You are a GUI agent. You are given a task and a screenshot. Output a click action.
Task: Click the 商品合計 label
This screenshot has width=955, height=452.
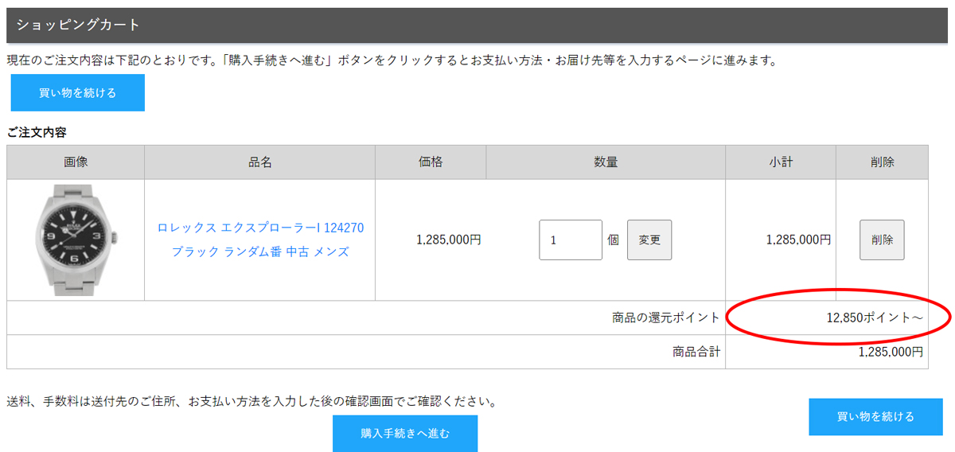pos(696,352)
